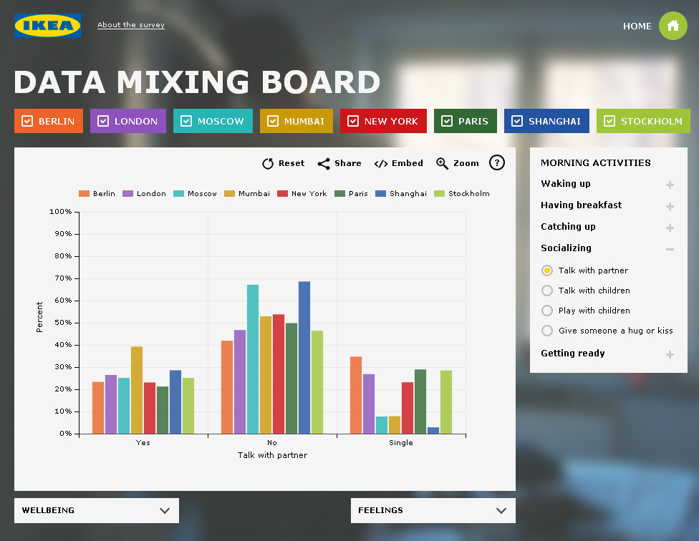Screen dimensions: 699x541
Task: Click the Reset chart icon
Action: [x=268, y=164]
